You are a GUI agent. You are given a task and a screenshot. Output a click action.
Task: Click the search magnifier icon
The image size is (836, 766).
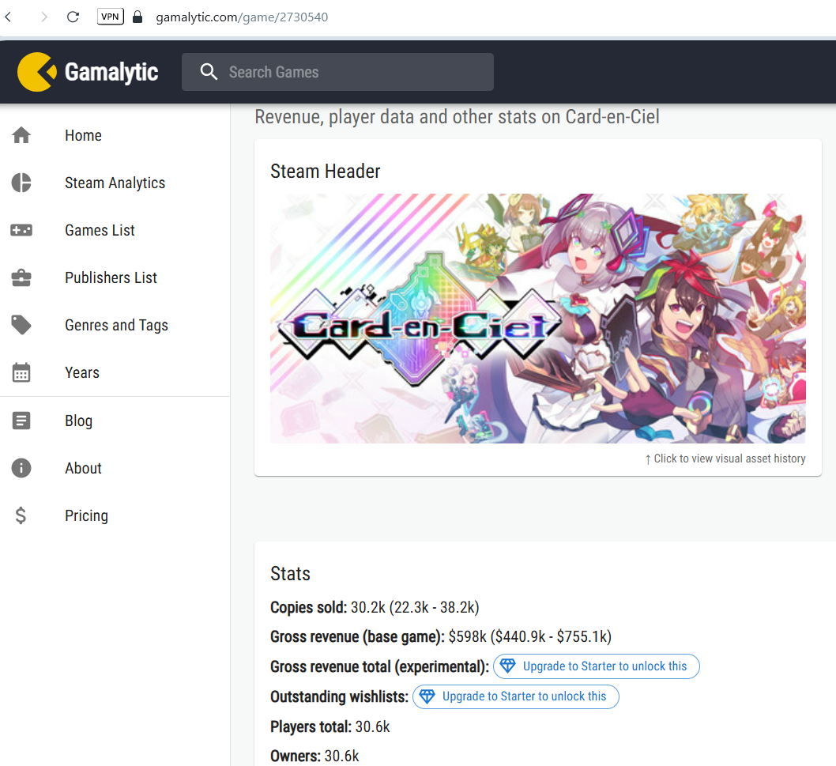[209, 72]
